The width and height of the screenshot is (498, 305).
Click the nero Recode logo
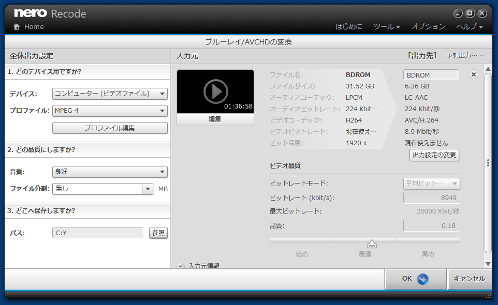[x=50, y=13]
